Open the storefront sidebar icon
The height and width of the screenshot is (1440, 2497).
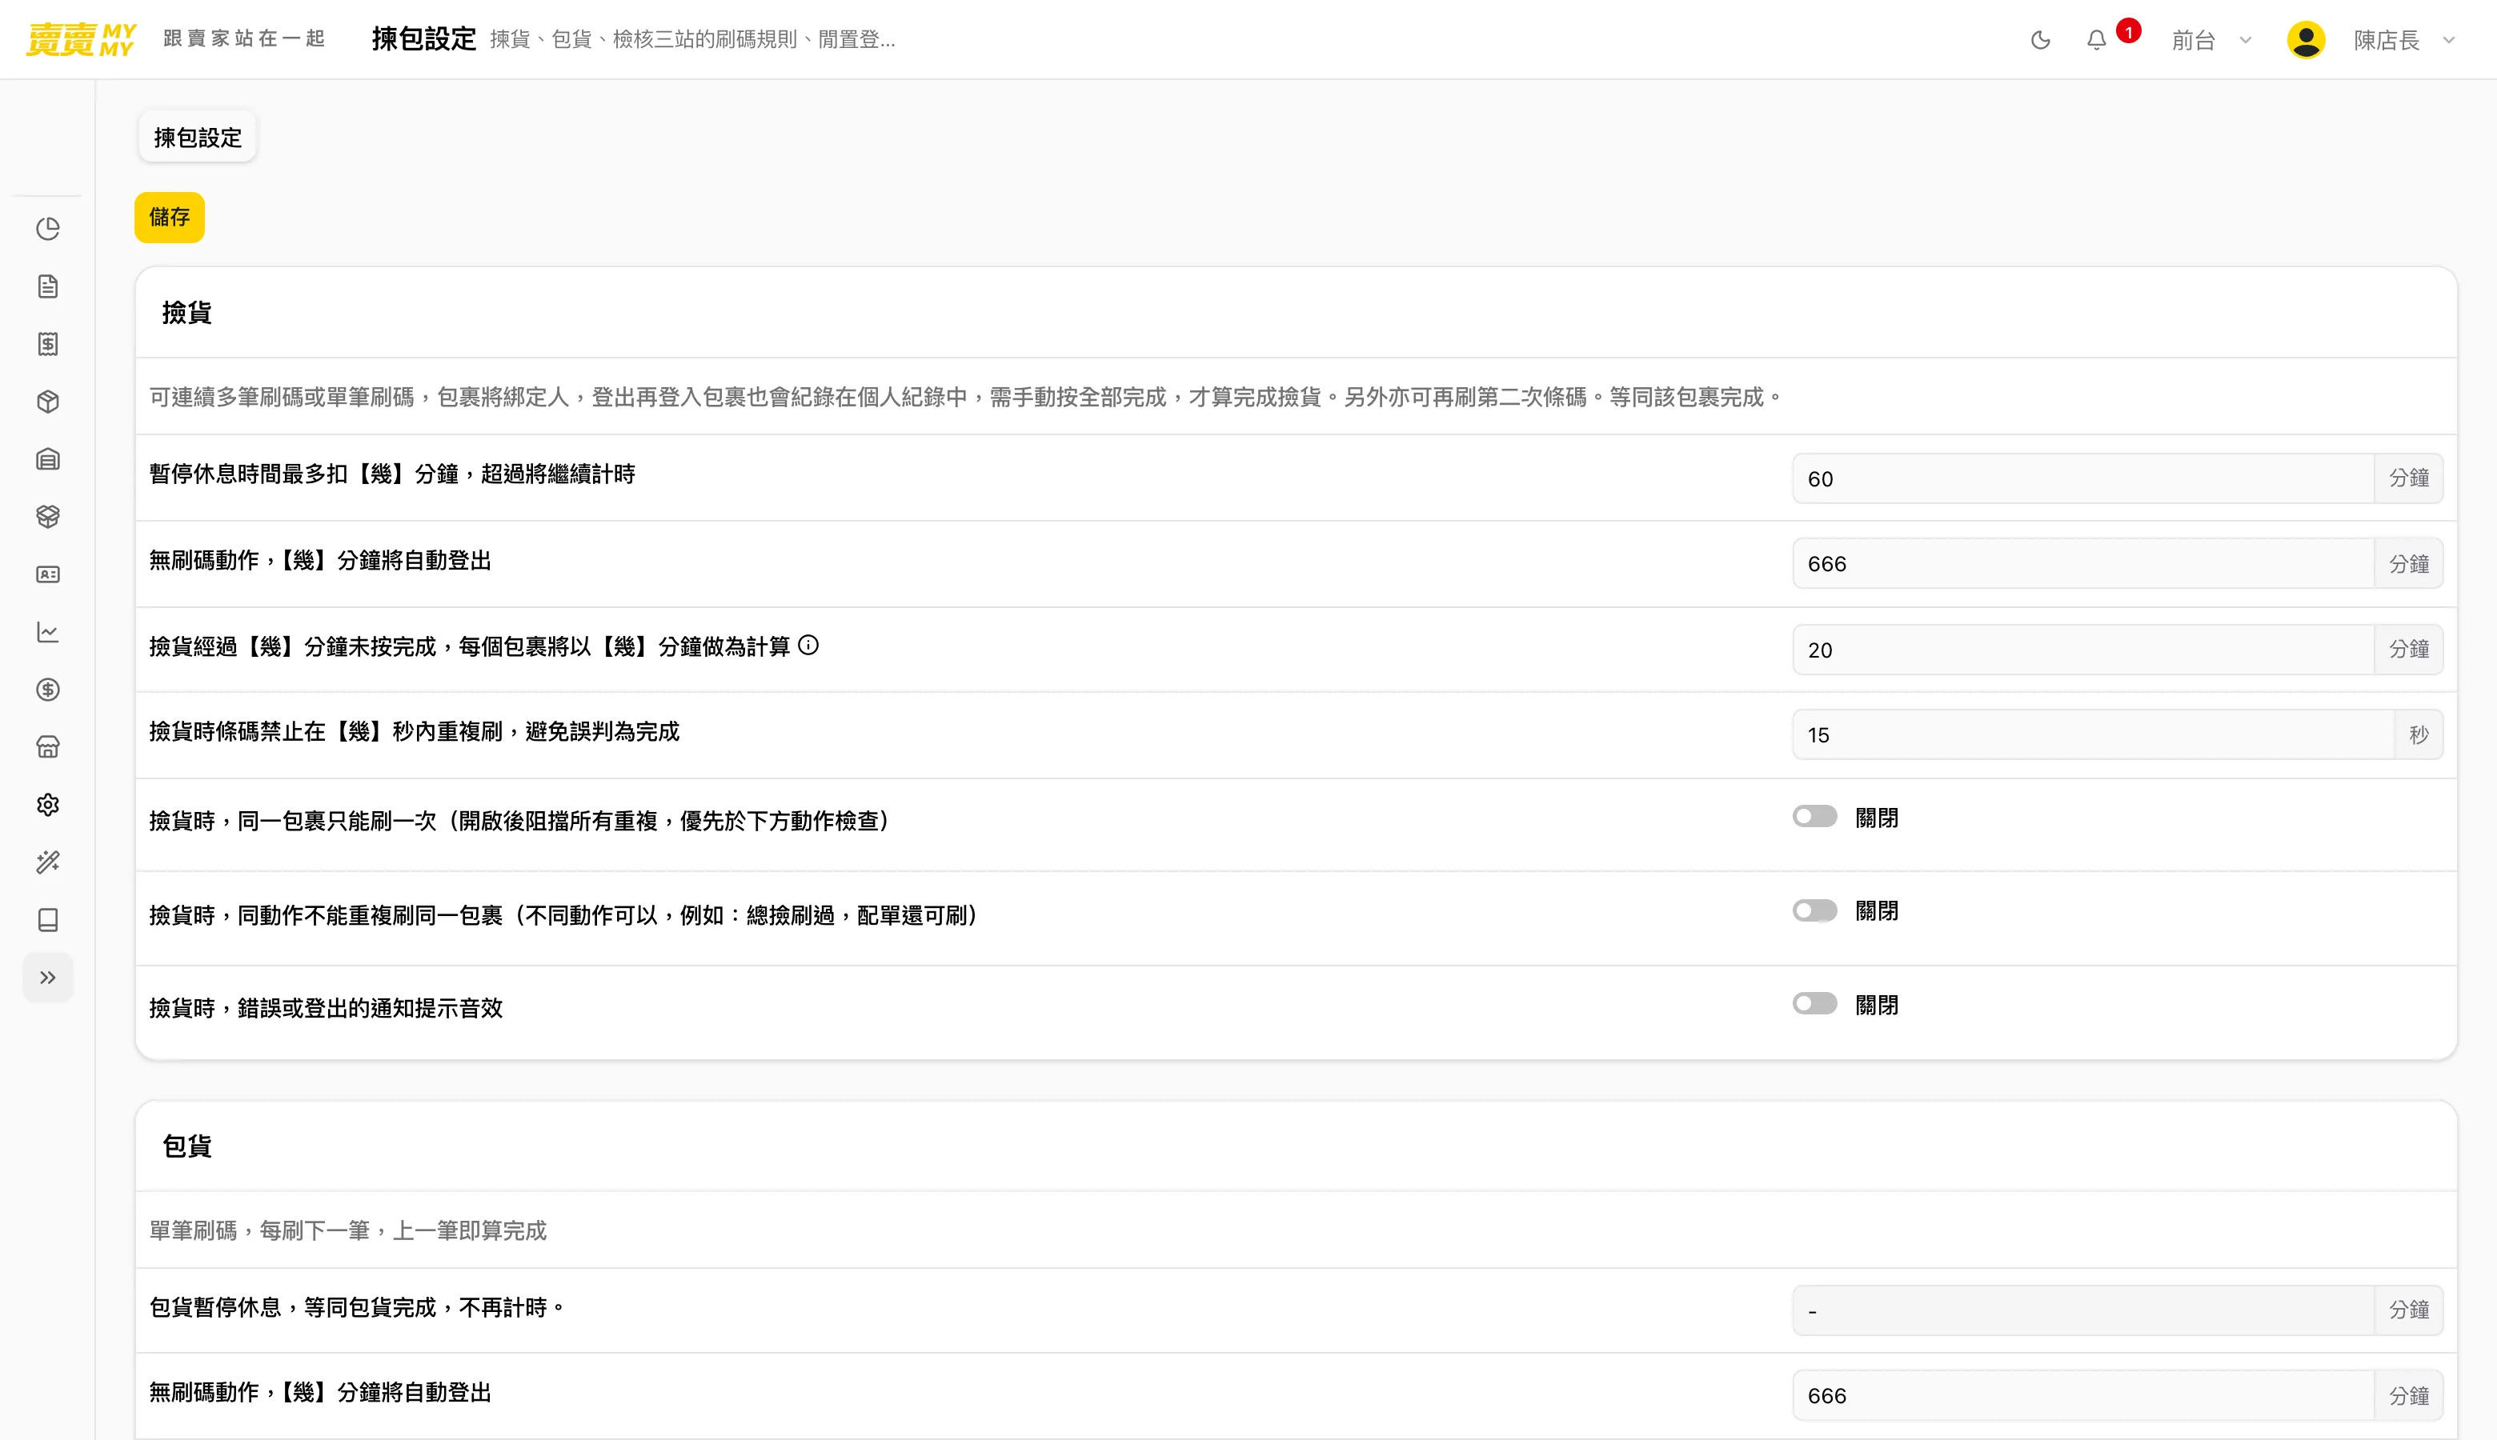coord(47,746)
